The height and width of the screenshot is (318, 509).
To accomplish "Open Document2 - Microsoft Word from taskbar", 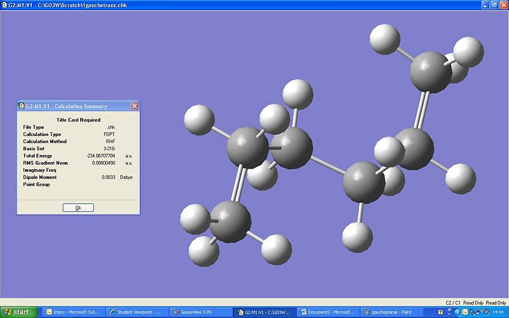I will [x=328, y=312].
